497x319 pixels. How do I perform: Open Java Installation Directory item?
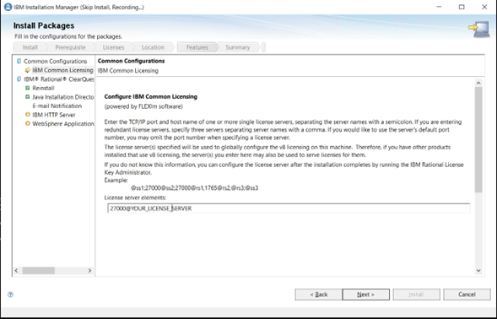63,97
